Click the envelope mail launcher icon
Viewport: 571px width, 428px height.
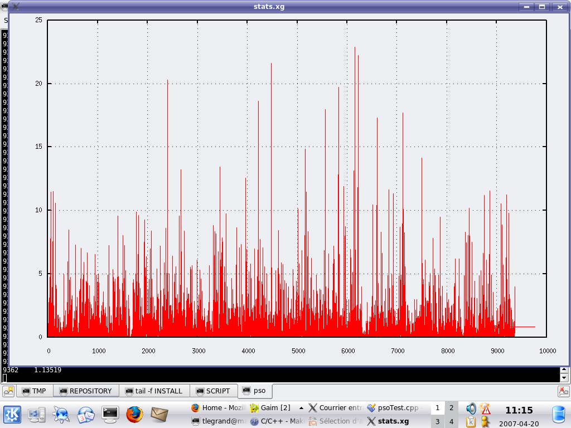pyautogui.click(x=159, y=414)
